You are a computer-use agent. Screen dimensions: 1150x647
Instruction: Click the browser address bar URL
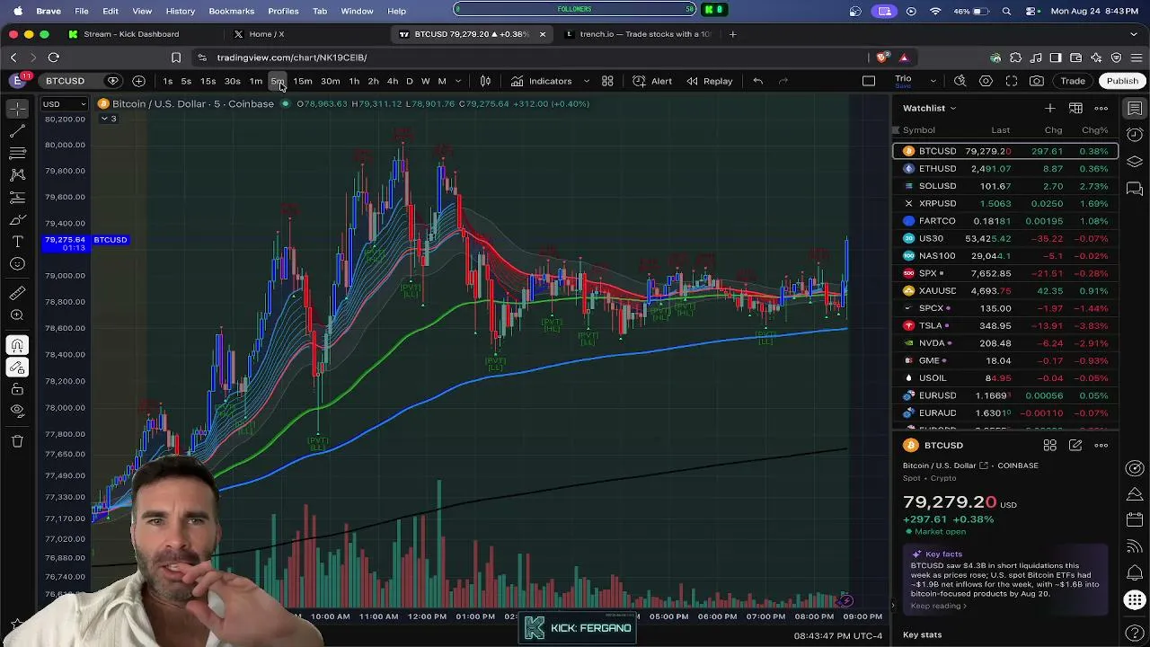[x=291, y=58]
